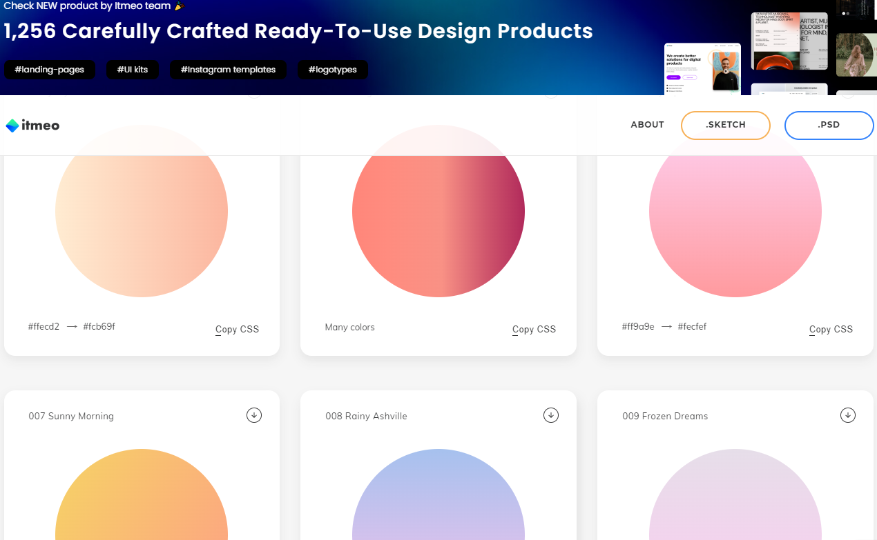
Task: Download the 007 Sunny Morning gradient
Action: [x=254, y=415]
